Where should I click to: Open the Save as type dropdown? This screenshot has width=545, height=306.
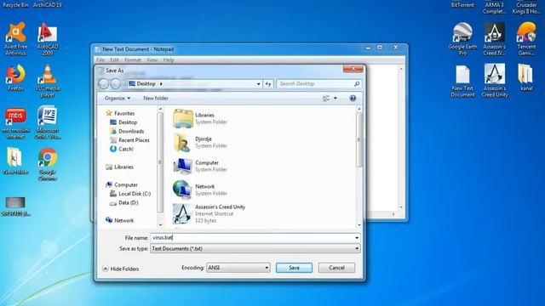click(357, 248)
